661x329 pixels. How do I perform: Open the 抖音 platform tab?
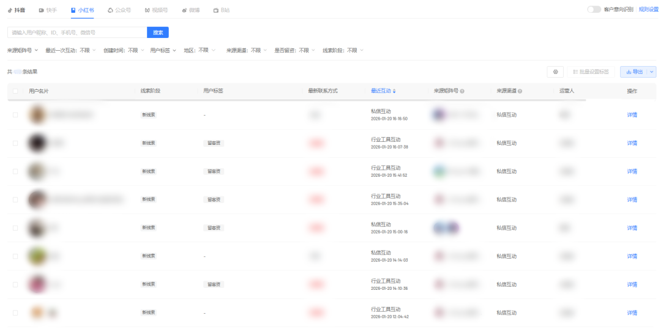[x=17, y=10]
